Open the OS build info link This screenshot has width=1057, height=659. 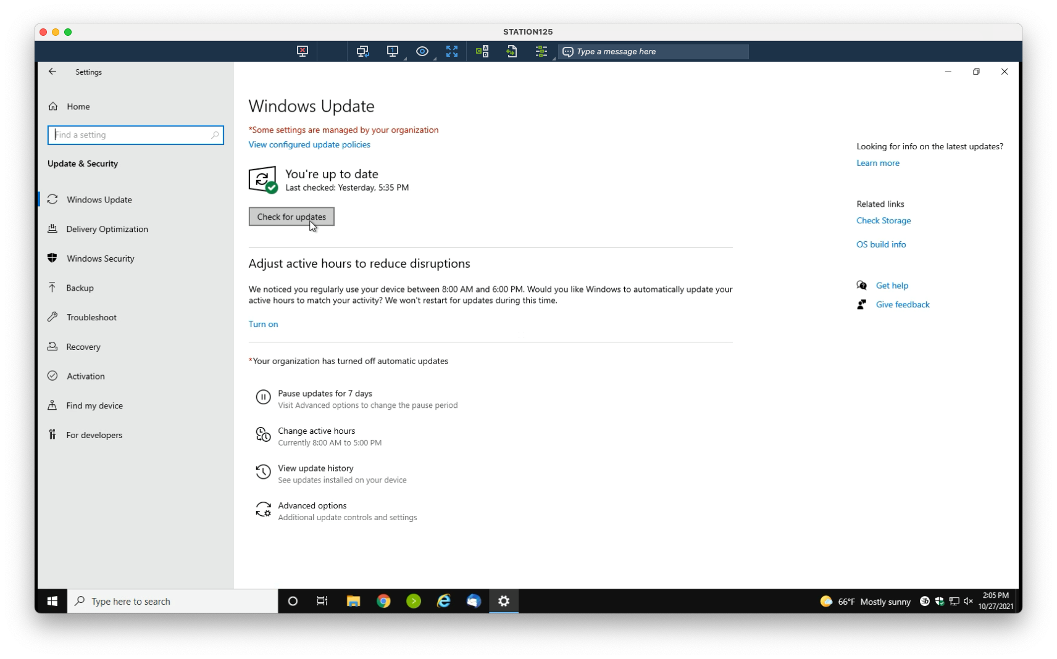(881, 244)
